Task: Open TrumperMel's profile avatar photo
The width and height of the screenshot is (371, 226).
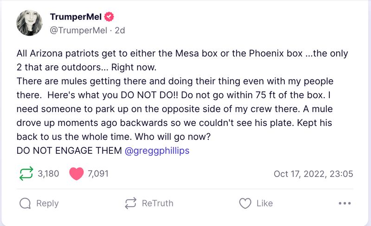Action: point(30,23)
